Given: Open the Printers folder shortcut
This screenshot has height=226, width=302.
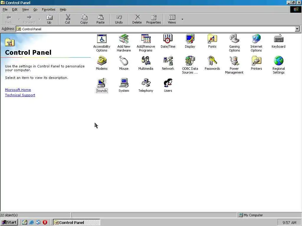Looking at the screenshot, I should coord(256,61).
